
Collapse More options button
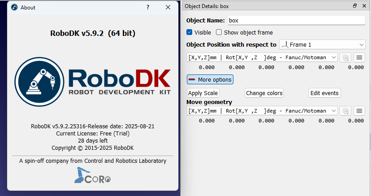click(x=210, y=79)
